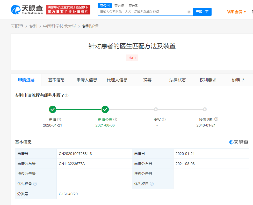The height and width of the screenshot is (205, 253).
Task: Switch to the 申请人信息 tab
Action: coord(87,80)
